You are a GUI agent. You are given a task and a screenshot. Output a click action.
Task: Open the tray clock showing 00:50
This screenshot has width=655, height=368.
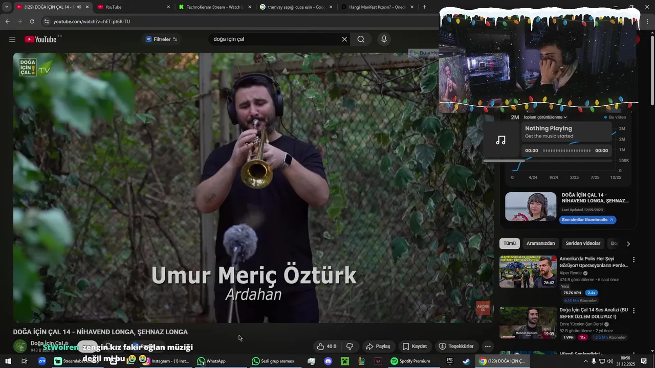(x=625, y=361)
